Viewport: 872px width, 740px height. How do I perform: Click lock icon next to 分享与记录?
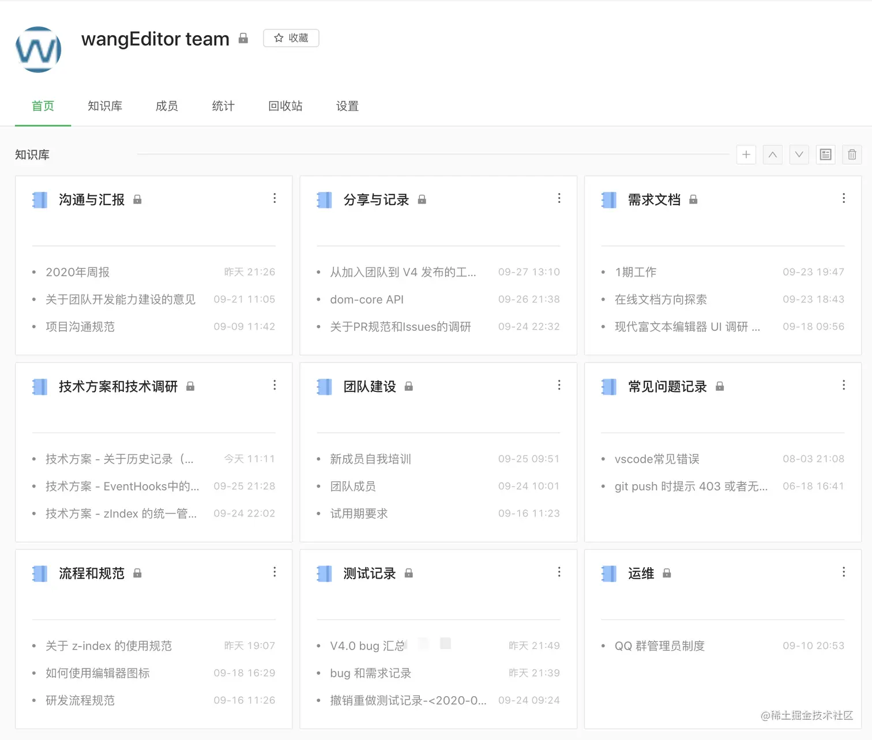[422, 199]
